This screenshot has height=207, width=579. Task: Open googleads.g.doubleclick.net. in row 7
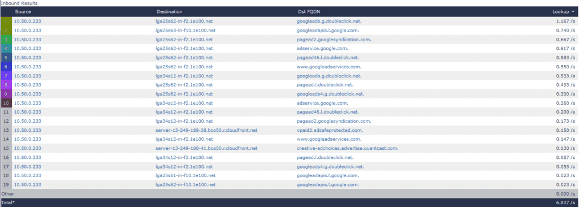tap(329, 76)
